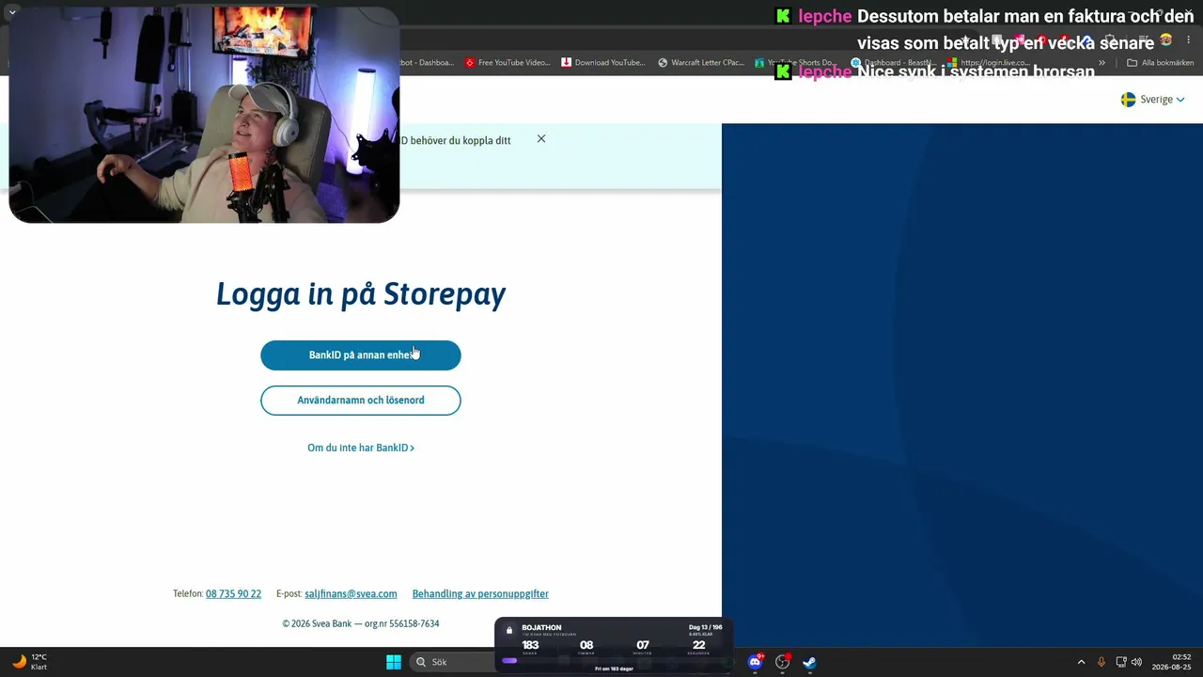This screenshot has width=1203, height=677.
Task: Open Behandling av personuppgifter link
Action: coord(480,594)
